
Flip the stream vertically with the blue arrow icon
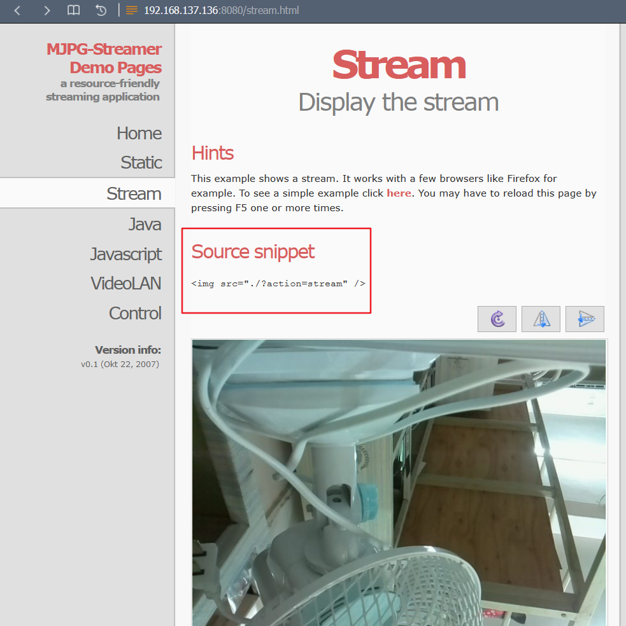click(x=585, y=319)
